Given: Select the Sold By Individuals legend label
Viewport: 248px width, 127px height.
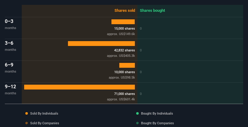Looking at the screenshot, I should coord(44,113).
